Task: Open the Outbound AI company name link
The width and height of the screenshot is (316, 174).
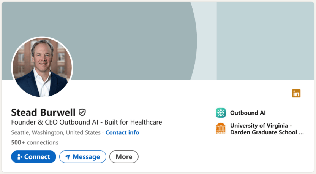Action: pyautogui.click(x=248, y=113)
